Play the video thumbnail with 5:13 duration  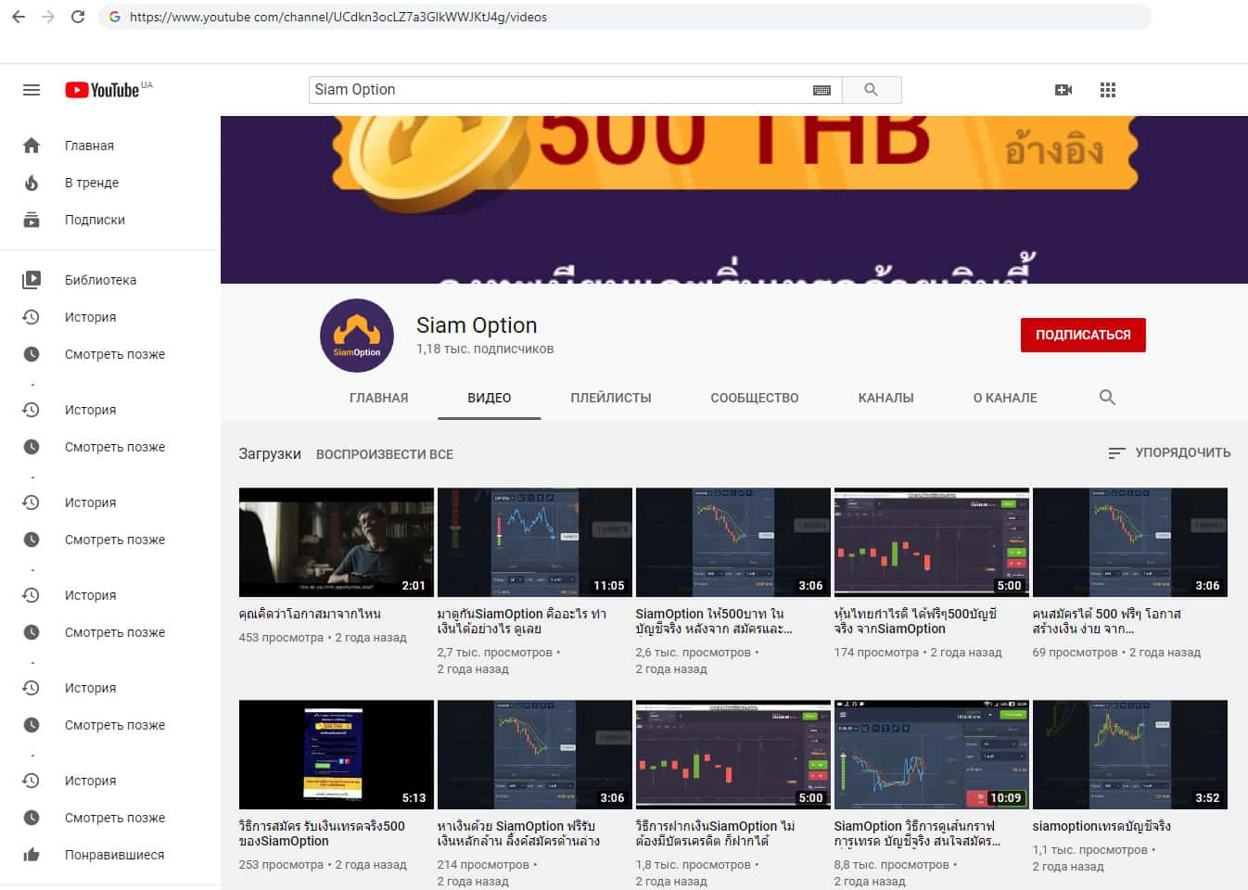[x=336, y=755]
